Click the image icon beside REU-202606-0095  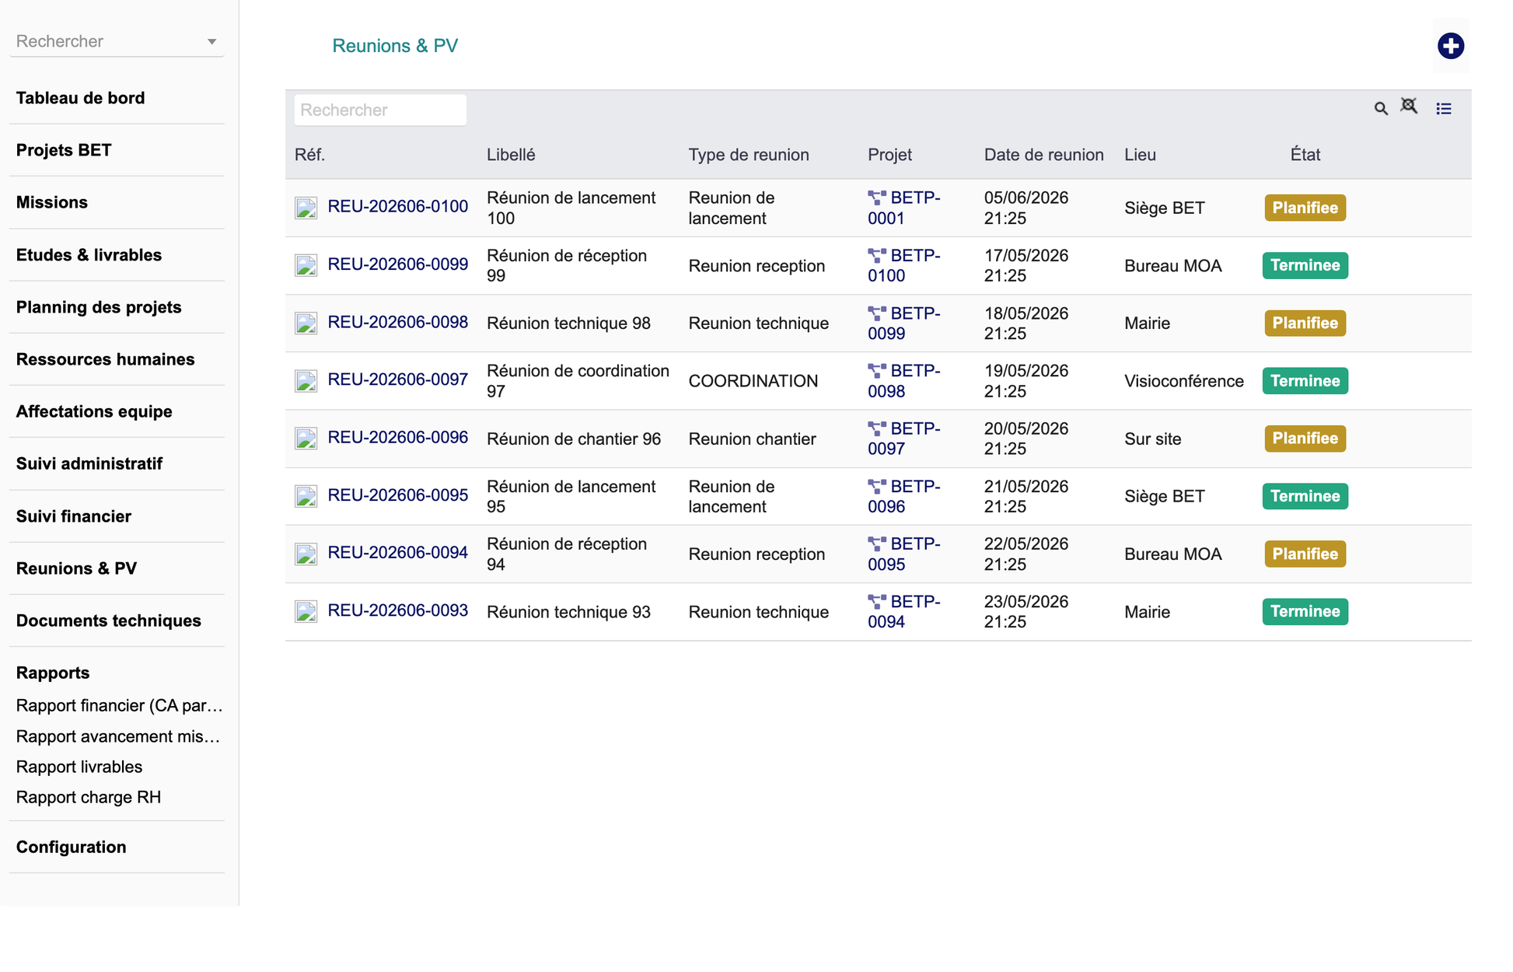306,496
